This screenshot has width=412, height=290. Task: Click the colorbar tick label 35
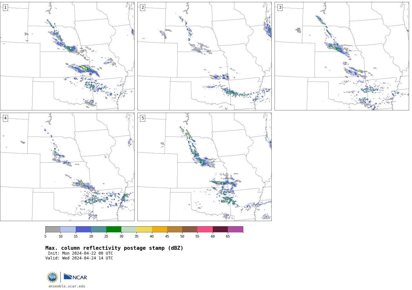(136, 236)
